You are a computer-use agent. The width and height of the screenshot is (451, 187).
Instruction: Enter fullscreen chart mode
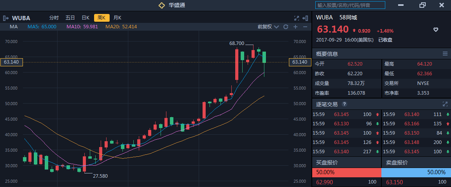pos(296,18)
